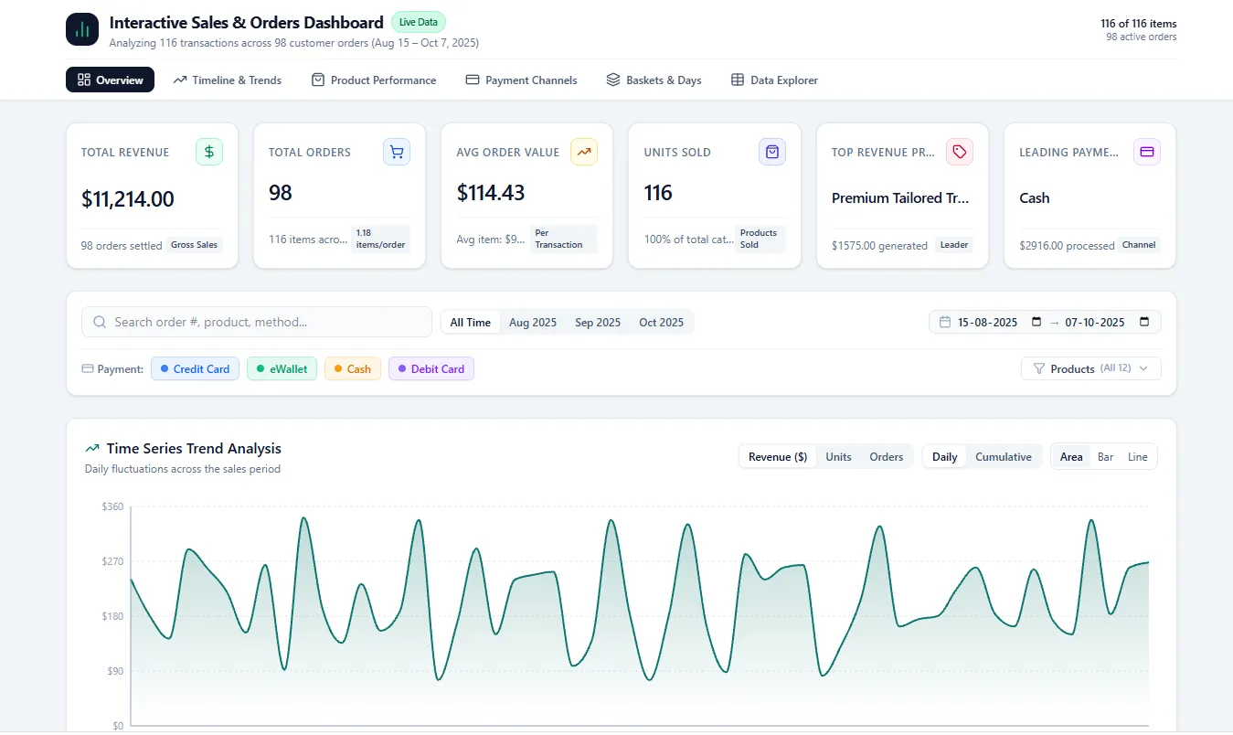The height and width of the screenshot is (735, 1233).
Task: Focus the order search field
Action: pyautogui.click(x=257, y=322)
